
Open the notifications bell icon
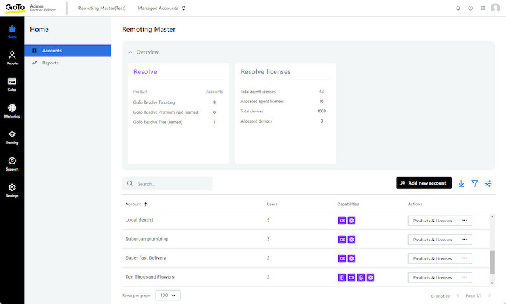click(x=458, y=8)
